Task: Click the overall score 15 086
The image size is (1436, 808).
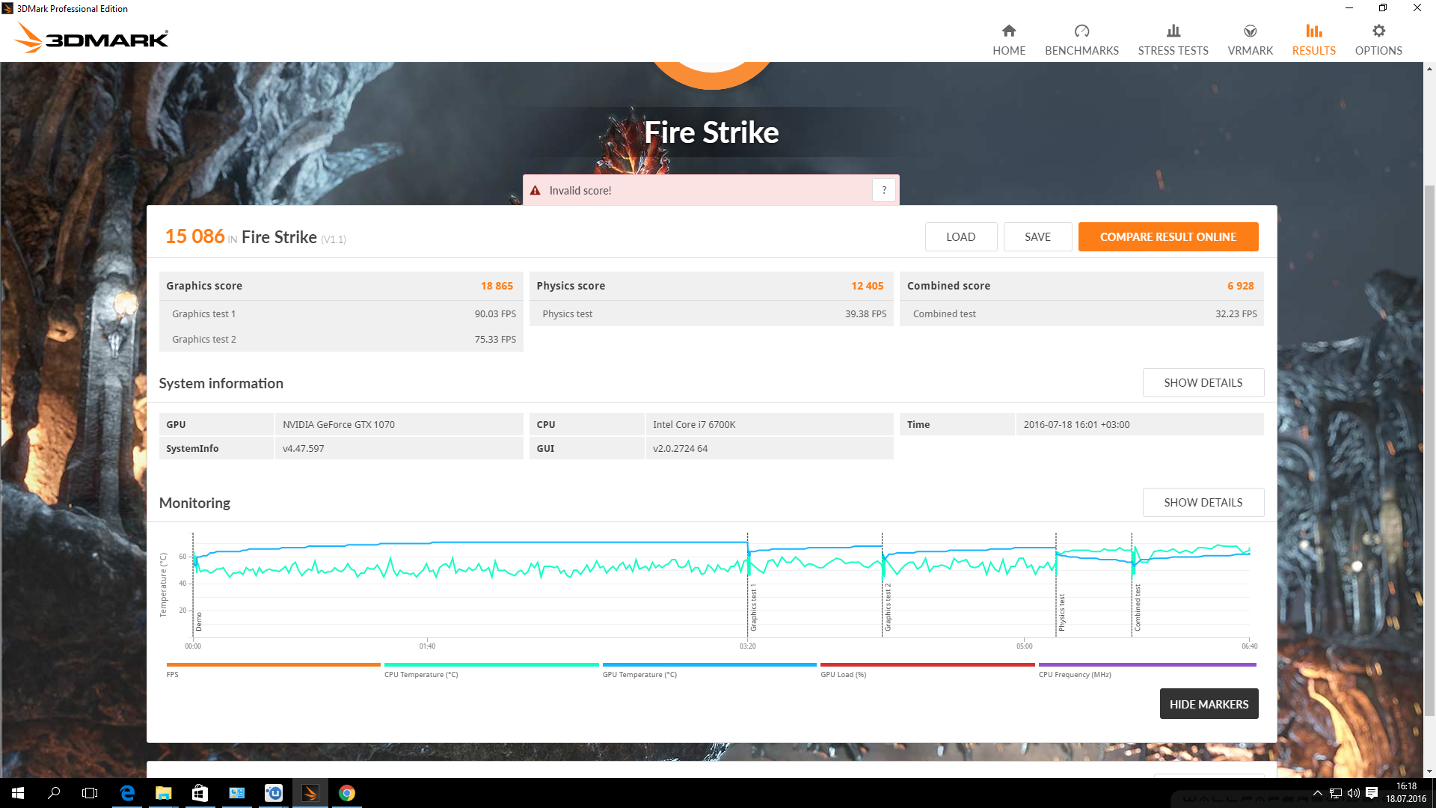Action: [x=194, y=236]
